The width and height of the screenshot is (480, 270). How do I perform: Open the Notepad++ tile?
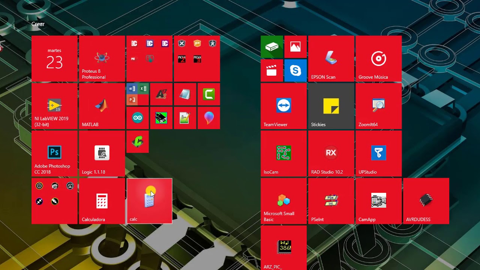(x=185, y=118)
